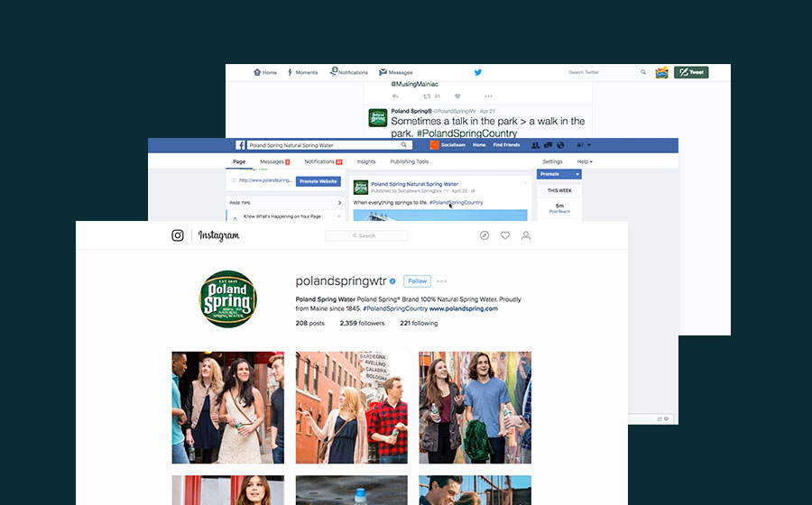Open Twitter Home icon
The image size is (812, 505).
coord(257,72)
